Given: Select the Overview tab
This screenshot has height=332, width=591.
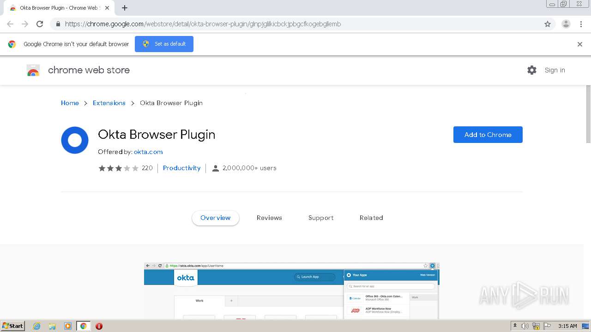Looking at the screenshot, I should pos(216,218).
